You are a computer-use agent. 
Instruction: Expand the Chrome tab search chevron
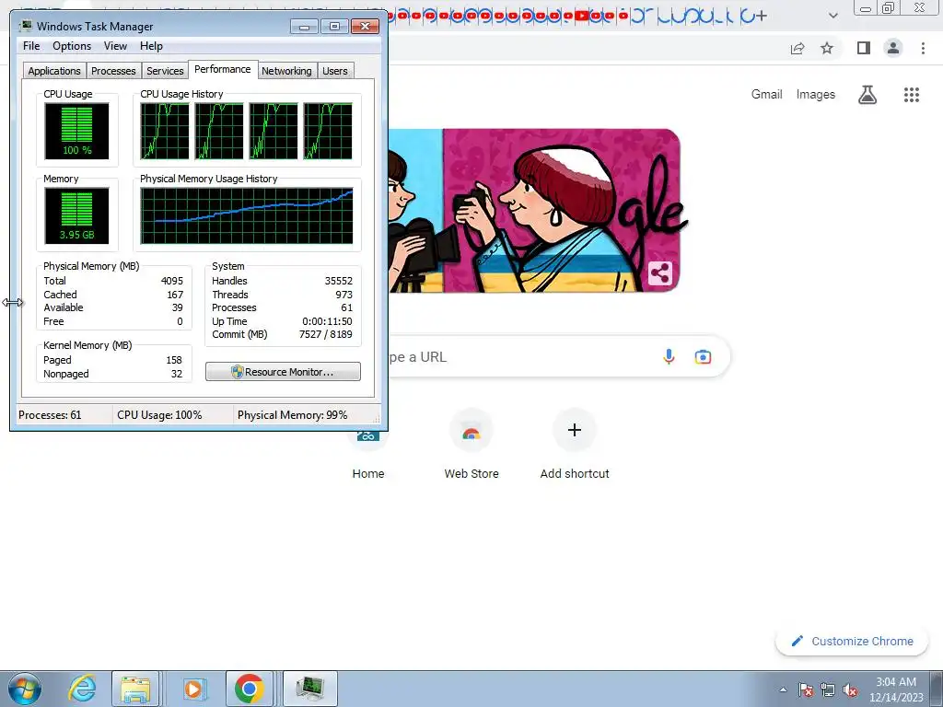(x=832, y=16)
